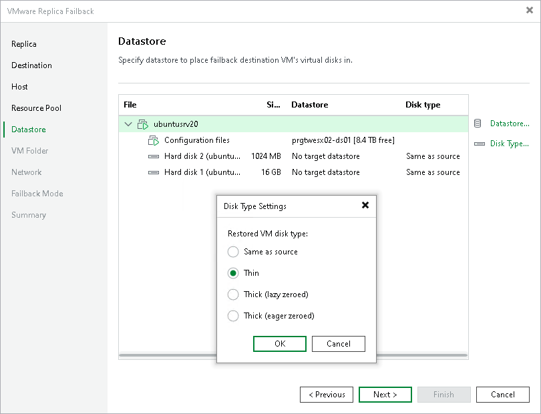The width and height of the screenshot is (541, 414).
Task: Select the Same as source radio button
Action: tap(233, 252)
